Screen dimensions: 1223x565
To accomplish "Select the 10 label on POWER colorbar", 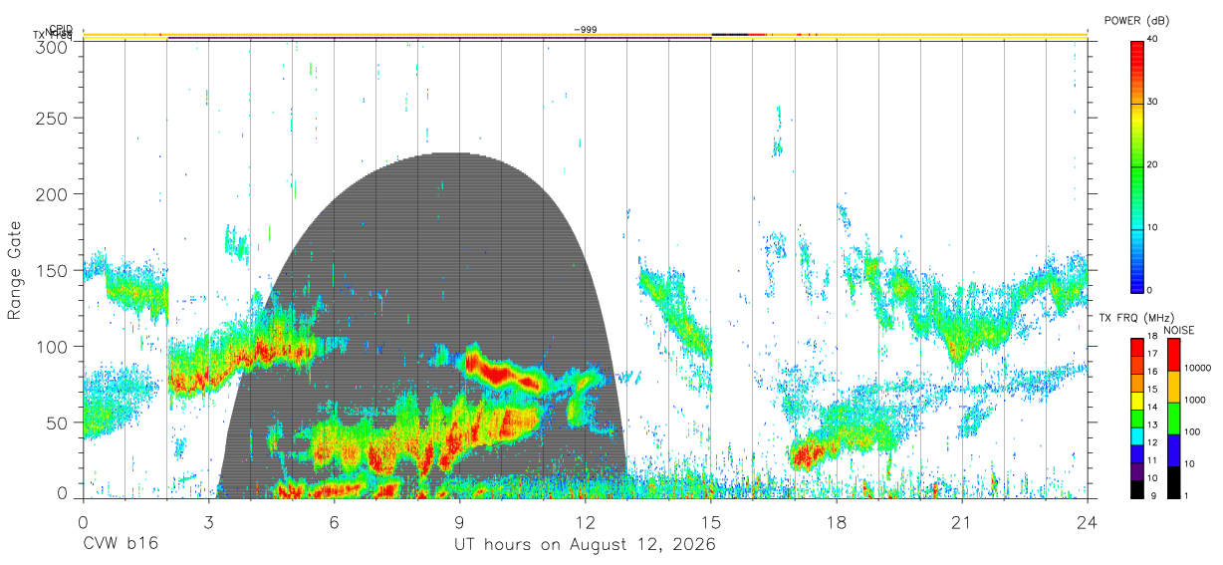I will click(1154, 228).
